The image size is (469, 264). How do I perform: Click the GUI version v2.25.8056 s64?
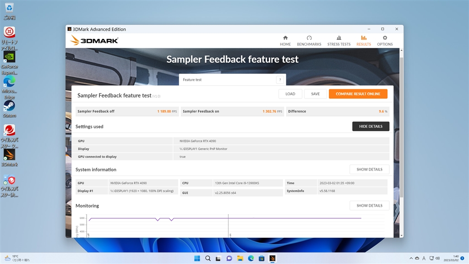click(225, 193)
